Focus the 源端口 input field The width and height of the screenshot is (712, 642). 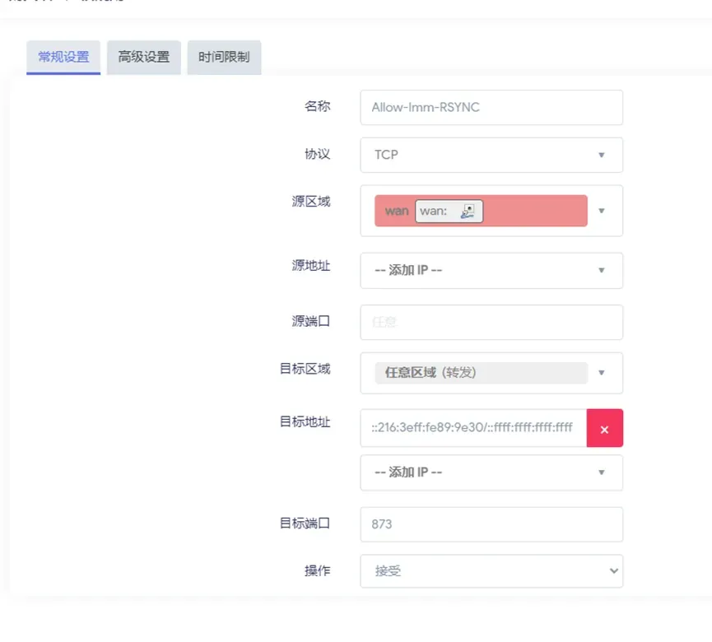(491, 323)
